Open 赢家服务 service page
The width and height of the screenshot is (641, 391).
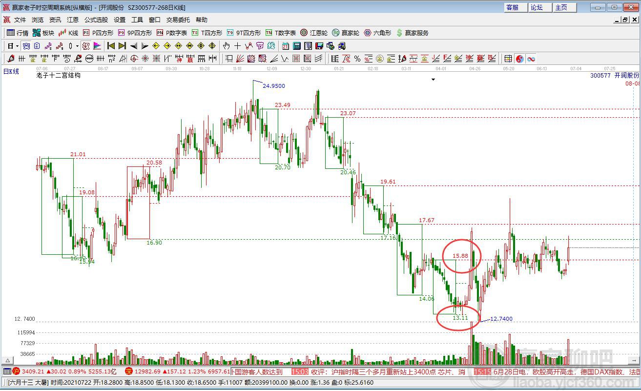pos(413,33)
